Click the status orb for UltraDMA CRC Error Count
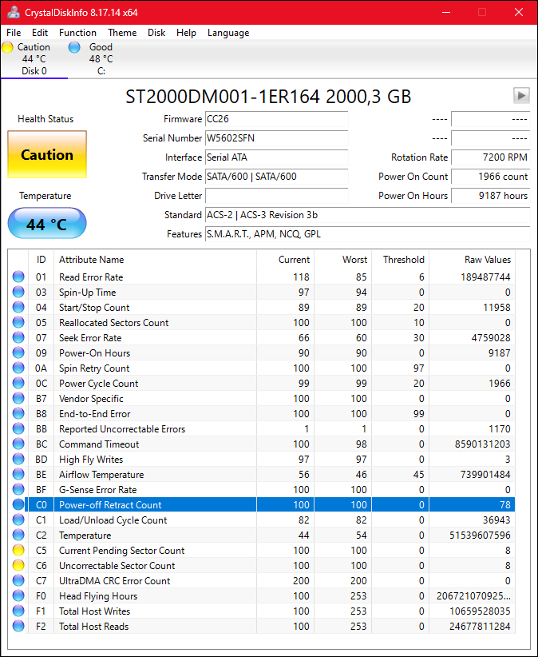The width and height of the screenshot is (538, 657). point(18,581)
